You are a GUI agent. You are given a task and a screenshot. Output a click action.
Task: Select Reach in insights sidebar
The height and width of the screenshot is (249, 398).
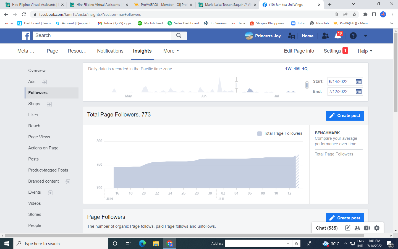coord(34,126)
